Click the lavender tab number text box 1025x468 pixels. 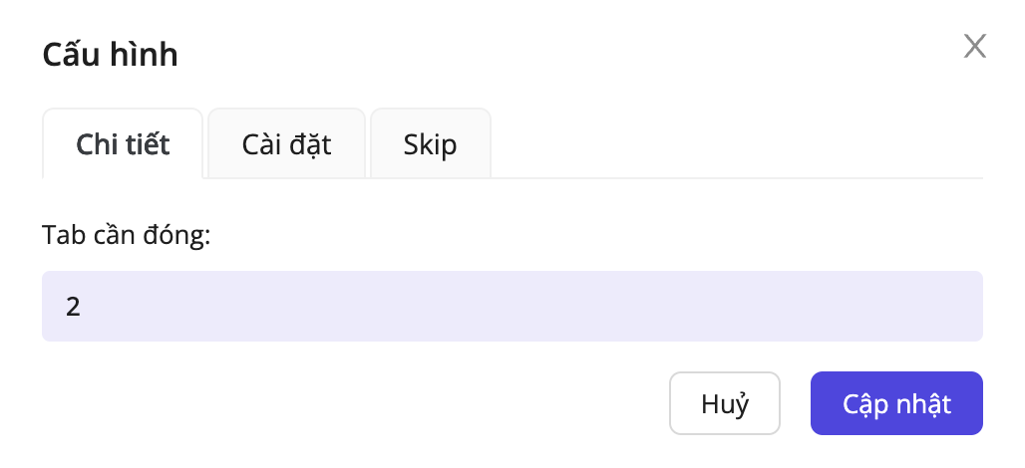coord(512,306)
